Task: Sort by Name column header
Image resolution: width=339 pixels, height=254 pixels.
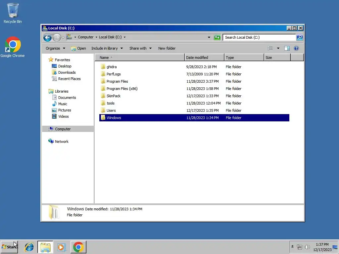Action: [140, 58]
